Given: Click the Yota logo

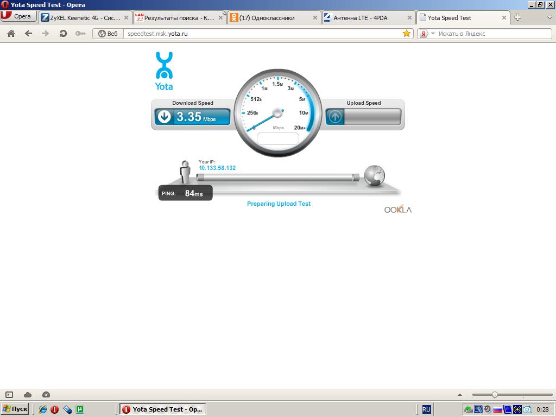Looking at the screenshot, I should point(164,71).
